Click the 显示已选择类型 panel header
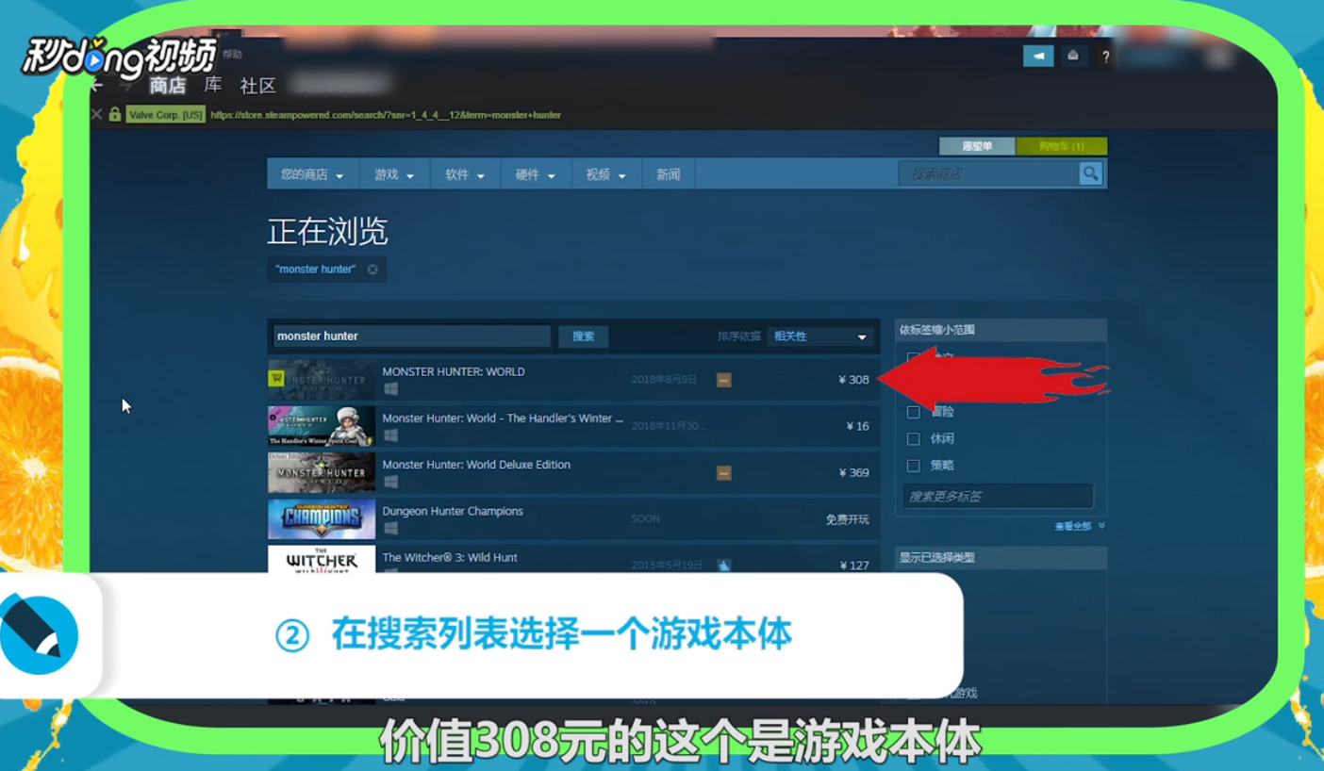Viewport: 1324px width, 771px height. tap(1001, 557)
